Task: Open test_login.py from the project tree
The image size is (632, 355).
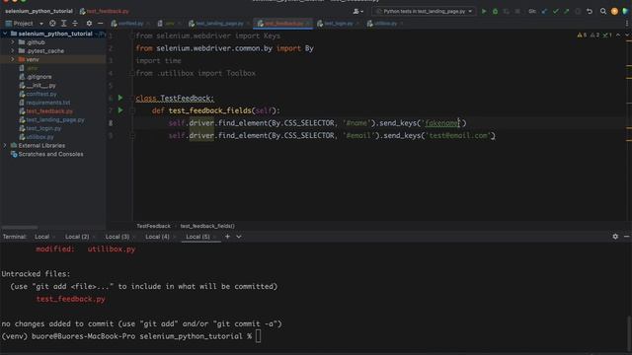Action: (x=43, y=128)
